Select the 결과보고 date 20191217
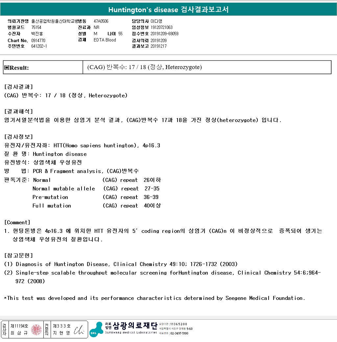337x342 pixels. [x=158, y=46]
